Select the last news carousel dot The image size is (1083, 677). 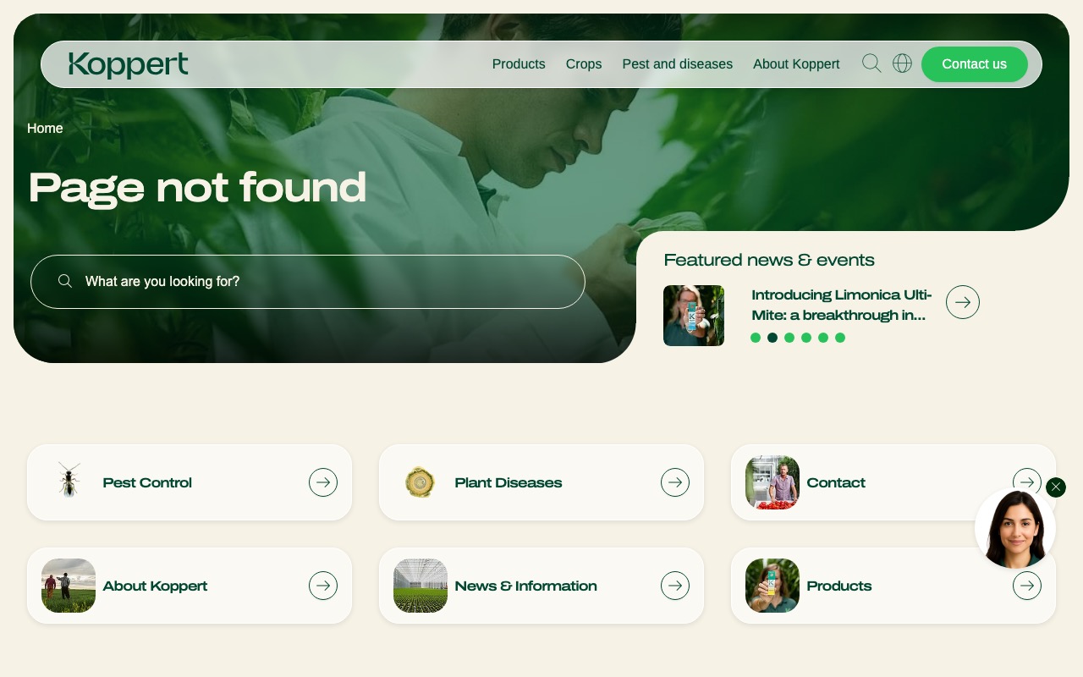pyautogui.click(x=840, y=338)
